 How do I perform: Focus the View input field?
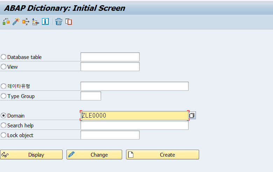tap(110, 67)
